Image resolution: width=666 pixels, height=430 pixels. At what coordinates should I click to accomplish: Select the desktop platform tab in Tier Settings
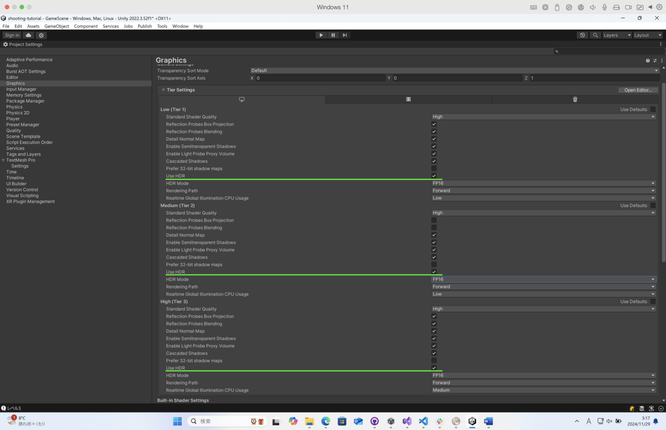[242, 99]
